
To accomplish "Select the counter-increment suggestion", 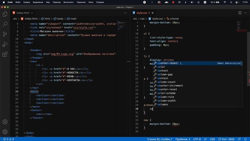I will [x=198, y=86].
